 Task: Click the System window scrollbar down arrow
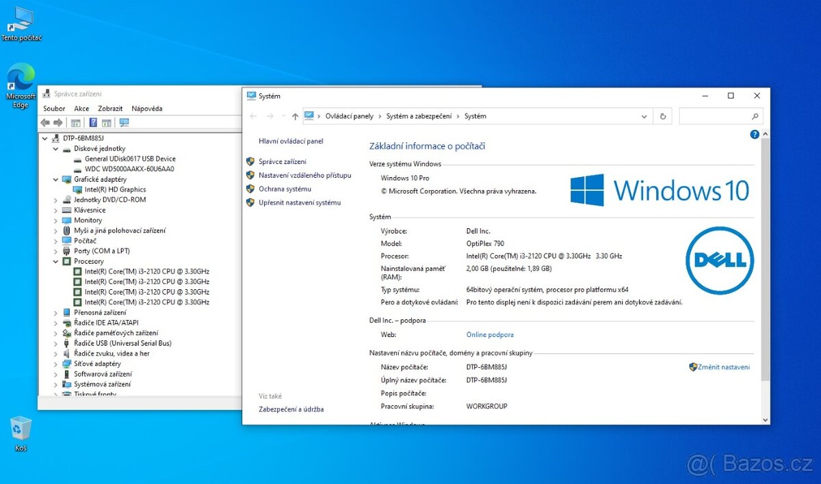[766, 420]
